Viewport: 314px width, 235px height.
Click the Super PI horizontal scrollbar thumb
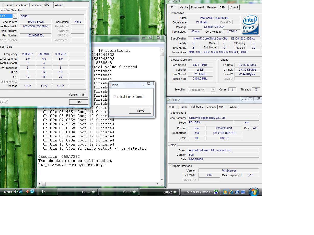44,184
